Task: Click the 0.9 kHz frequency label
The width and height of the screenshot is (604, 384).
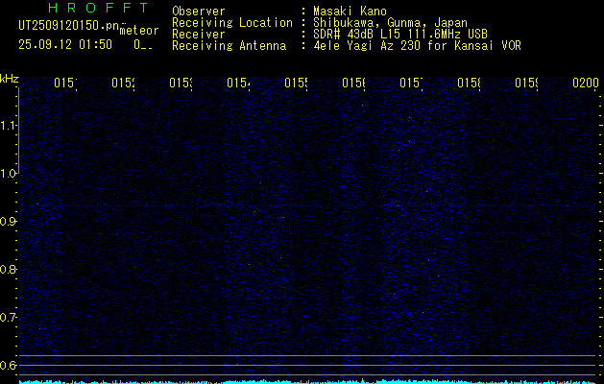Action: coord(8,221)
